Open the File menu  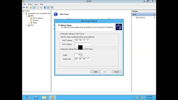click(x=24, y=4)
